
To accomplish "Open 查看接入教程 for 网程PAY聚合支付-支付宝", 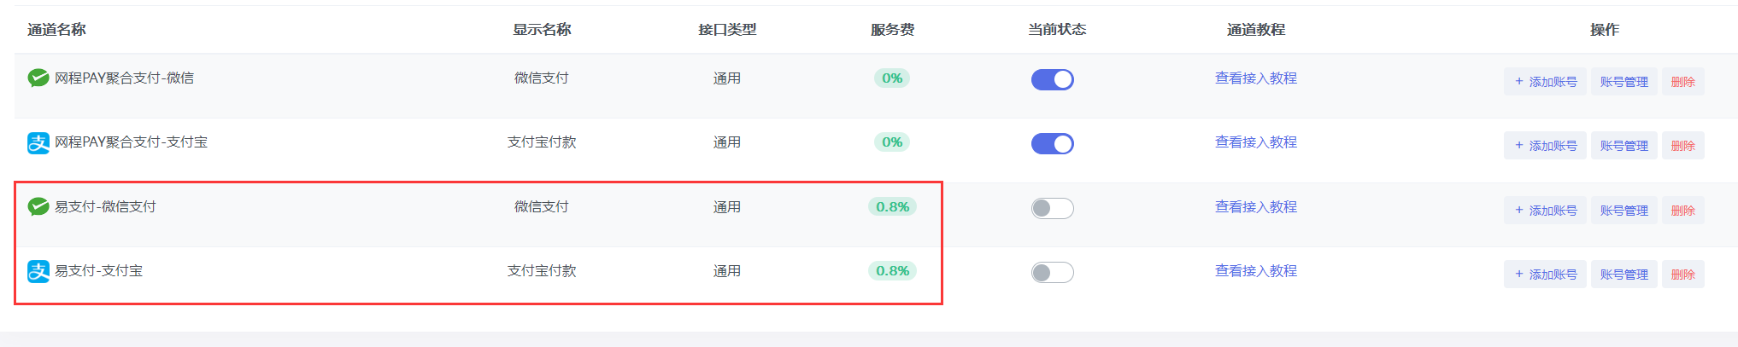I will pyautogui.click(x=1255, y=142).
